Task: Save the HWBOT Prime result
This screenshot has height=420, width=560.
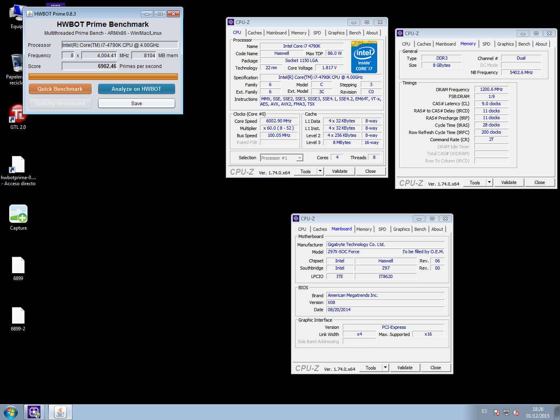Action: [136, 103]
